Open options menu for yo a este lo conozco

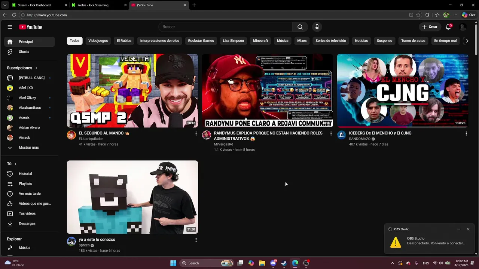point(196,240)
